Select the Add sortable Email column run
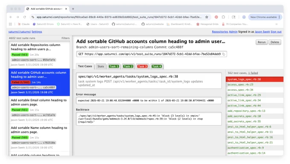Viewport: 290px width, 164px height. [39, 110]
